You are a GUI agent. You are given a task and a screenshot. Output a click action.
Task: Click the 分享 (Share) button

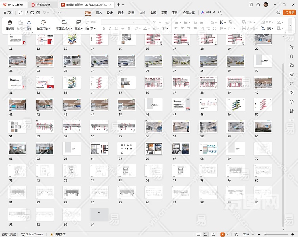click(289, 13)
